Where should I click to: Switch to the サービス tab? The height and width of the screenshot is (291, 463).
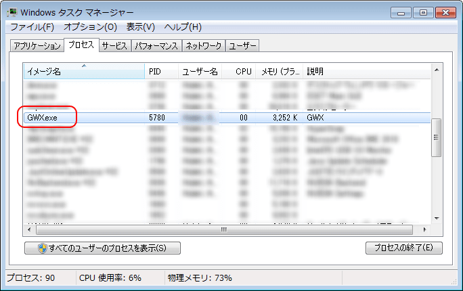114,46
